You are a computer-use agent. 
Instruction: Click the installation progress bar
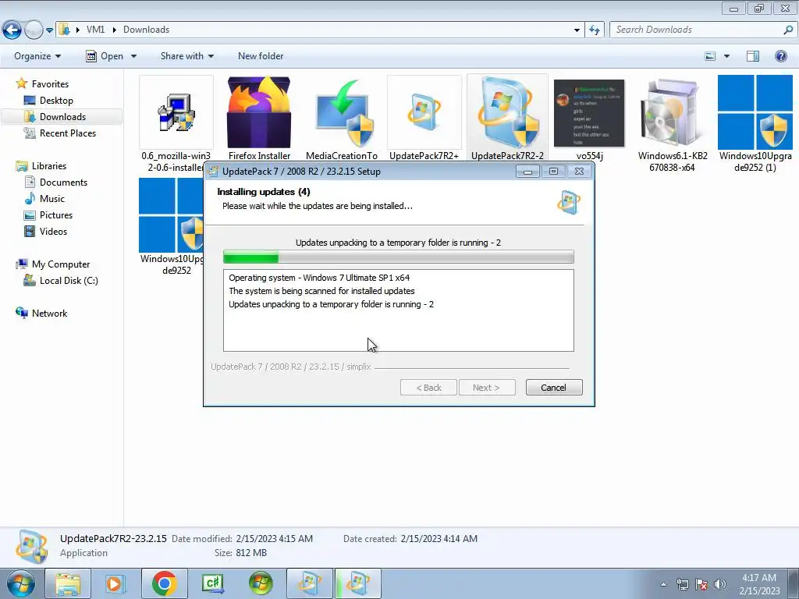(x=399, y=257)
